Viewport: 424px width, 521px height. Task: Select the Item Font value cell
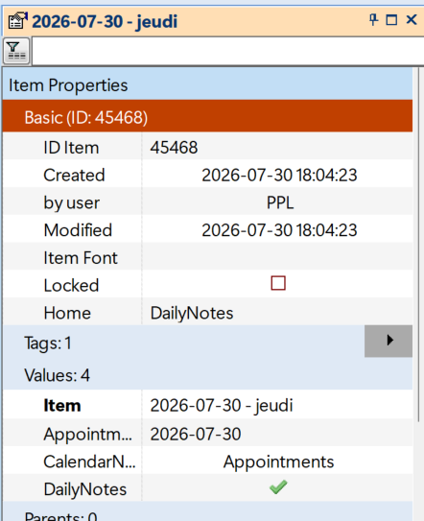[x=277, y=258]
